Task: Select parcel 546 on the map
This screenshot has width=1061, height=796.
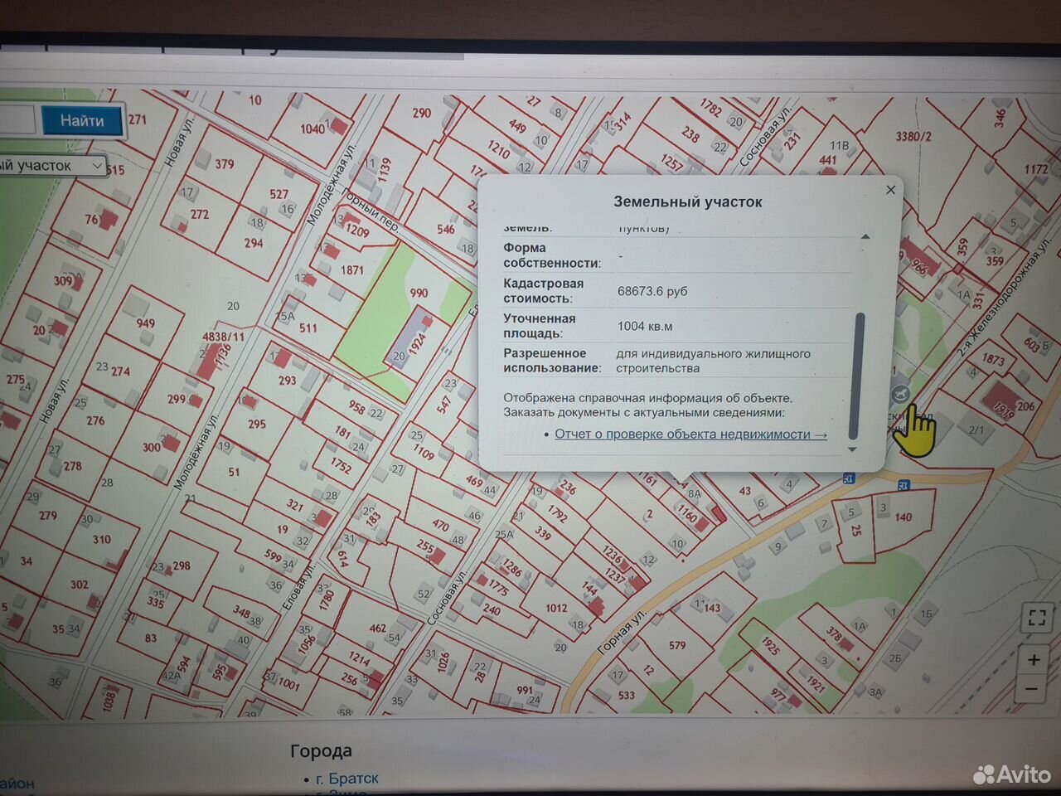Action: pos(446,230)
